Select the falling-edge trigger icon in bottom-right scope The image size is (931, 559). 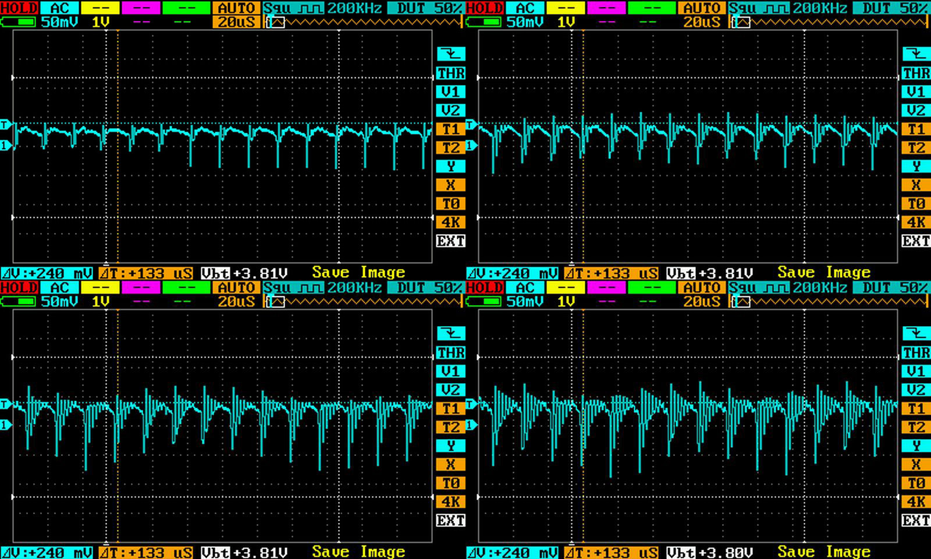coord(916,334)
